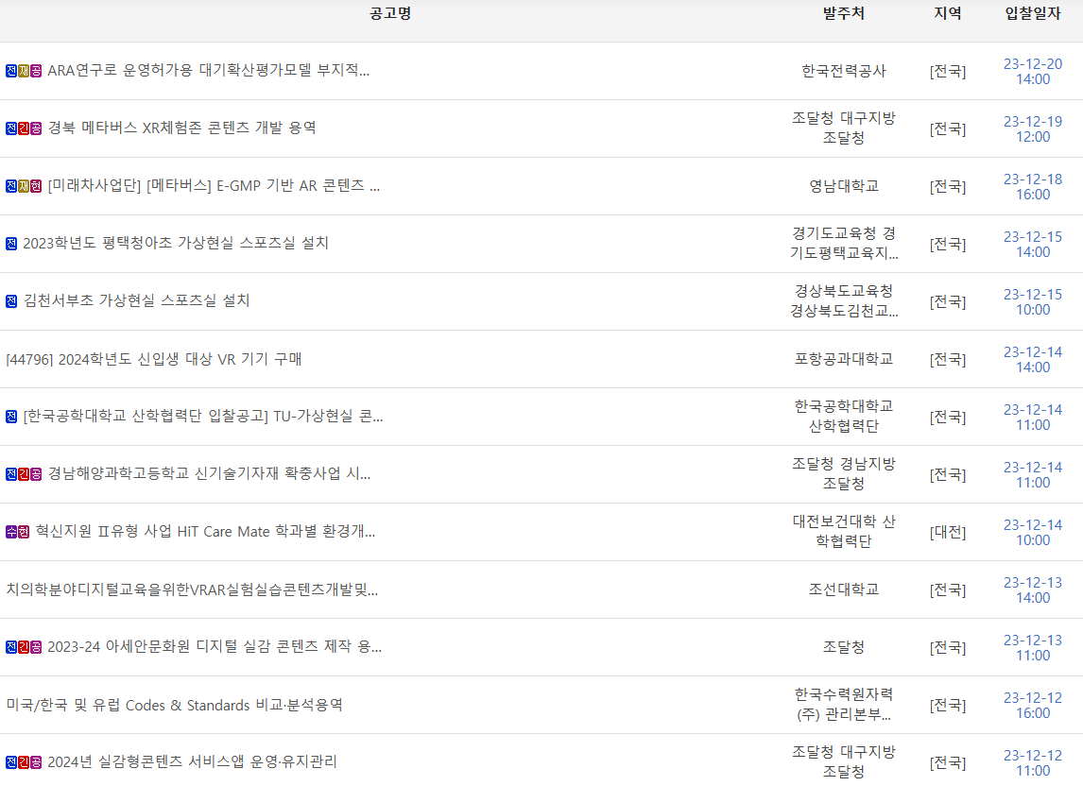Image resolution: width=1083 pixels, height=786 pixels.
Task: Click the blue 전 badge beside 경북 메타버스
Action: tap(11, 128)
